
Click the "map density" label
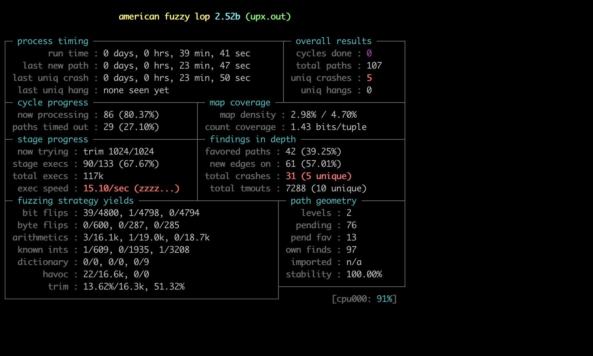[248, 115]
